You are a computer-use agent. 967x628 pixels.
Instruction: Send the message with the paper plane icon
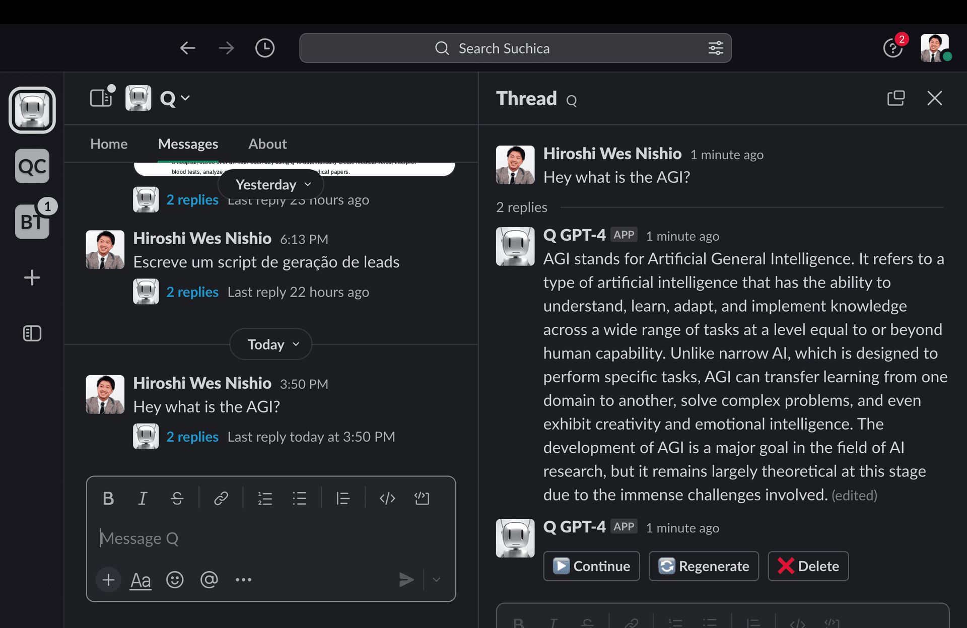406,580
